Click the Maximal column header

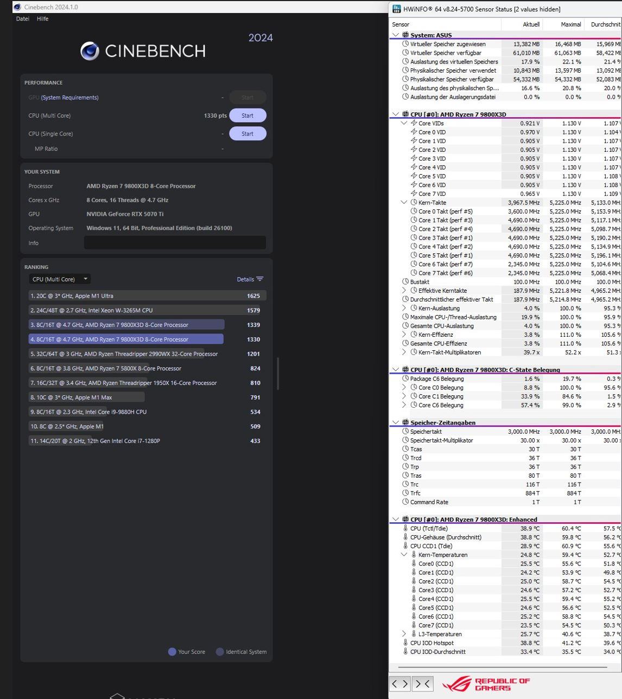[563, 24]
